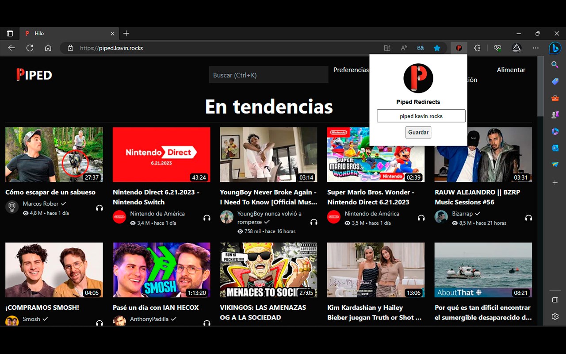
Task: Open the Nintendo de América channel under Nintendo Switch
Action: [157, 213]
